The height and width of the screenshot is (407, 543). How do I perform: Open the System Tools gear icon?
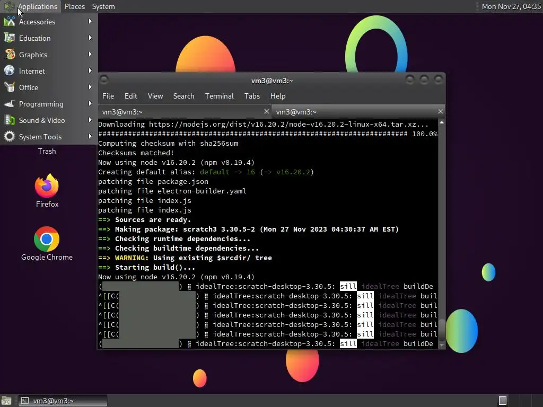[10, 137]
